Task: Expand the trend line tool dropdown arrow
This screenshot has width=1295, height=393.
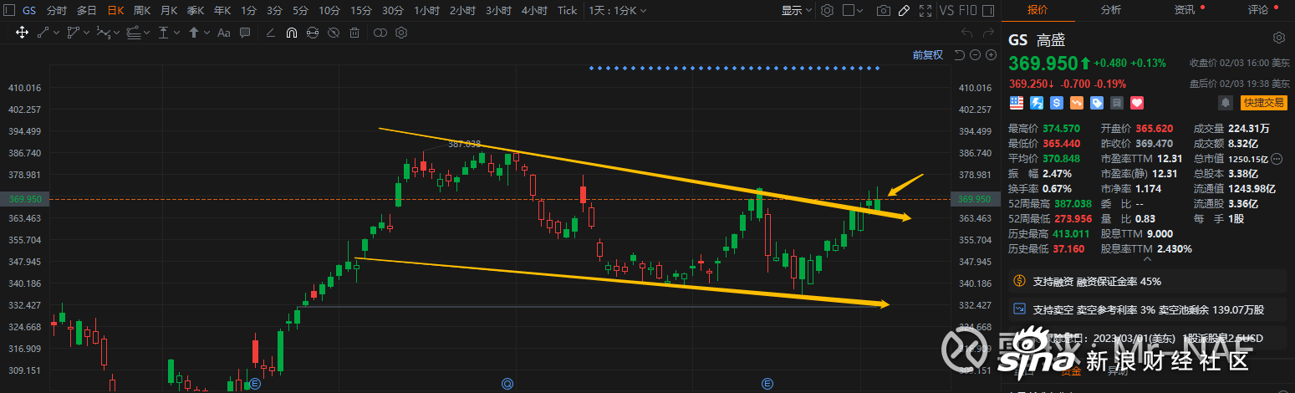Action: point(55,33)
